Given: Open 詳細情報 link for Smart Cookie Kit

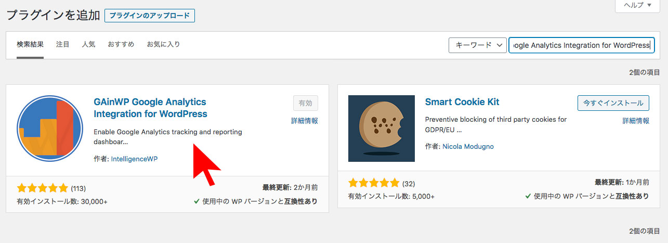Looking at the screenshot, I should click(x=636, y=121).
